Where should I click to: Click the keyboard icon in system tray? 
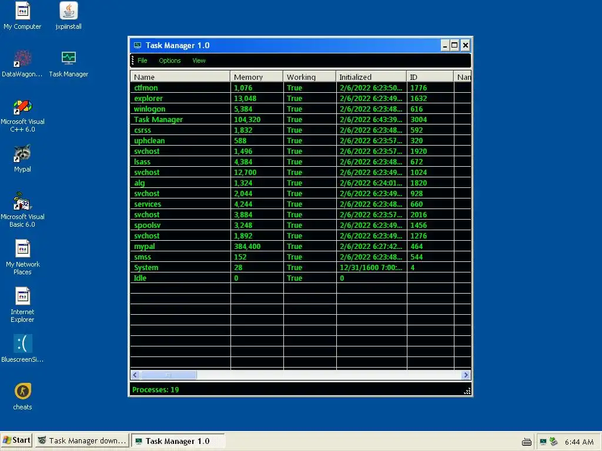click(x=527, y=442)
